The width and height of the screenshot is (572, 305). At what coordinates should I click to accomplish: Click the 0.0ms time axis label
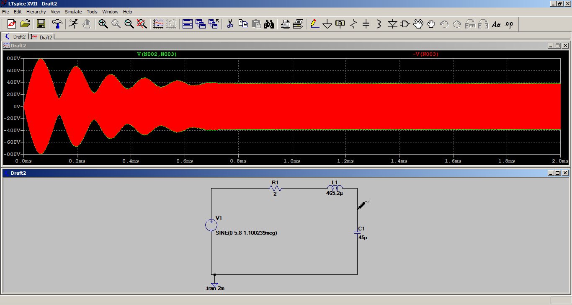(23, 161)
